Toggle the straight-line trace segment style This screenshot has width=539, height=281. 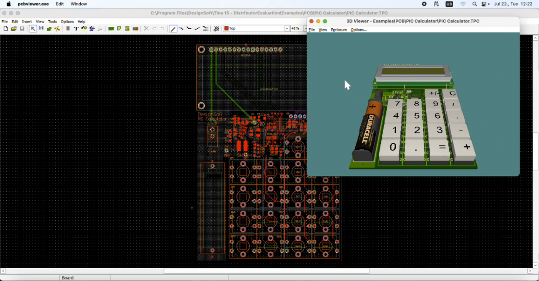tap(173, 28)
